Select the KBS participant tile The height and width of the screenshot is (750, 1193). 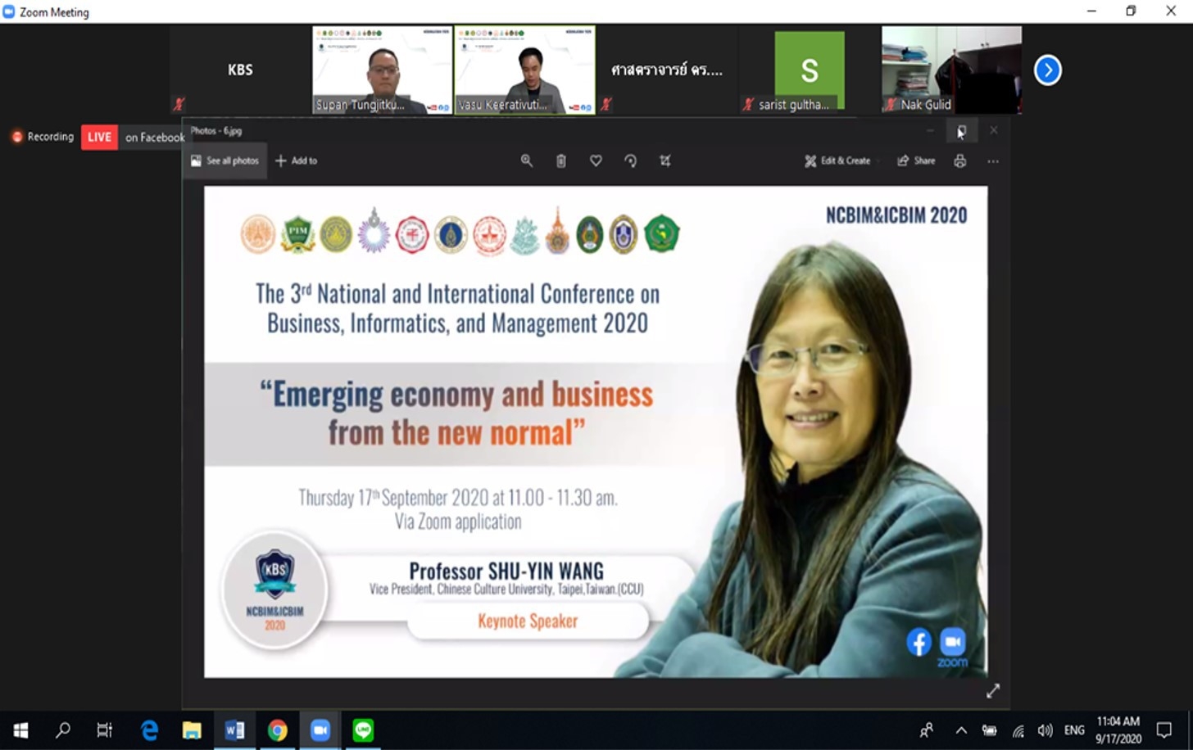pyautogui.click(x=240, y=70)
